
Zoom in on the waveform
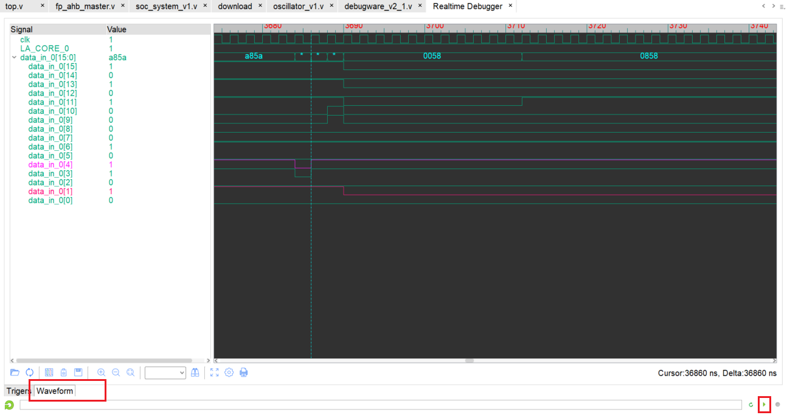(x=101, y=372)
